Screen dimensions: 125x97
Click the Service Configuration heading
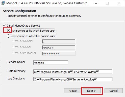coord(19,11)
